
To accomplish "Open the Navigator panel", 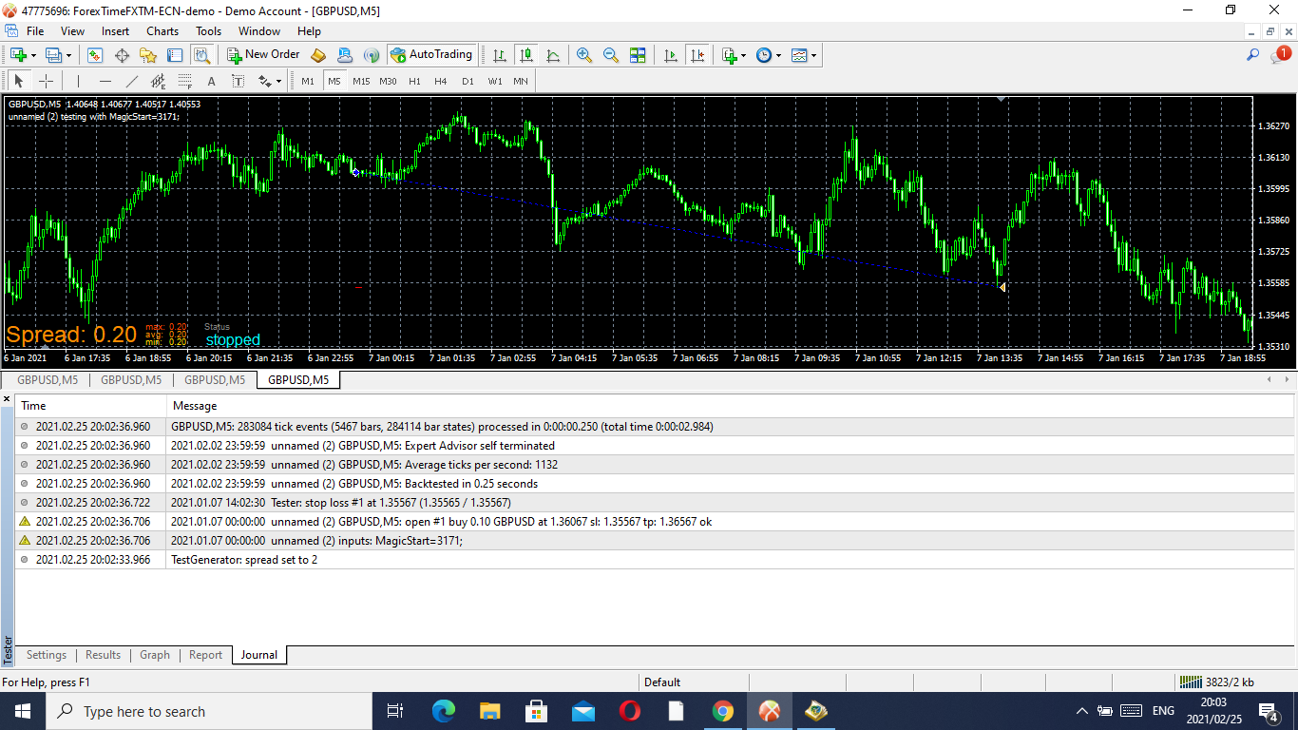I will 148,55.
